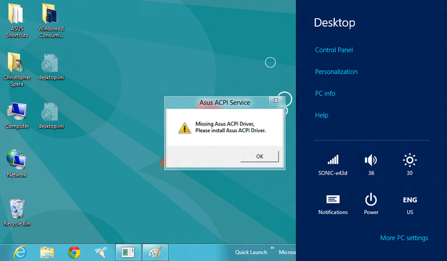The height and width of the screenshot is (261, 447).
Task: Open Notifications settings in charm
Action: (333, 205)
